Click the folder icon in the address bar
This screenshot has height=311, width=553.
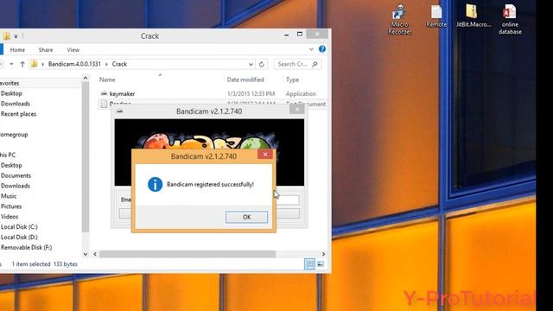tap(35, 64)
